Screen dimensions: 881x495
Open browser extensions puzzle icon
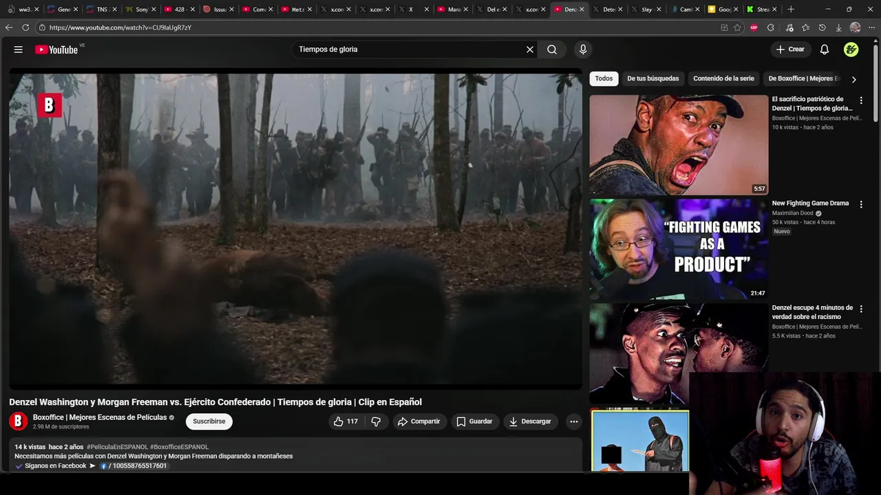[x=771, y=27]
